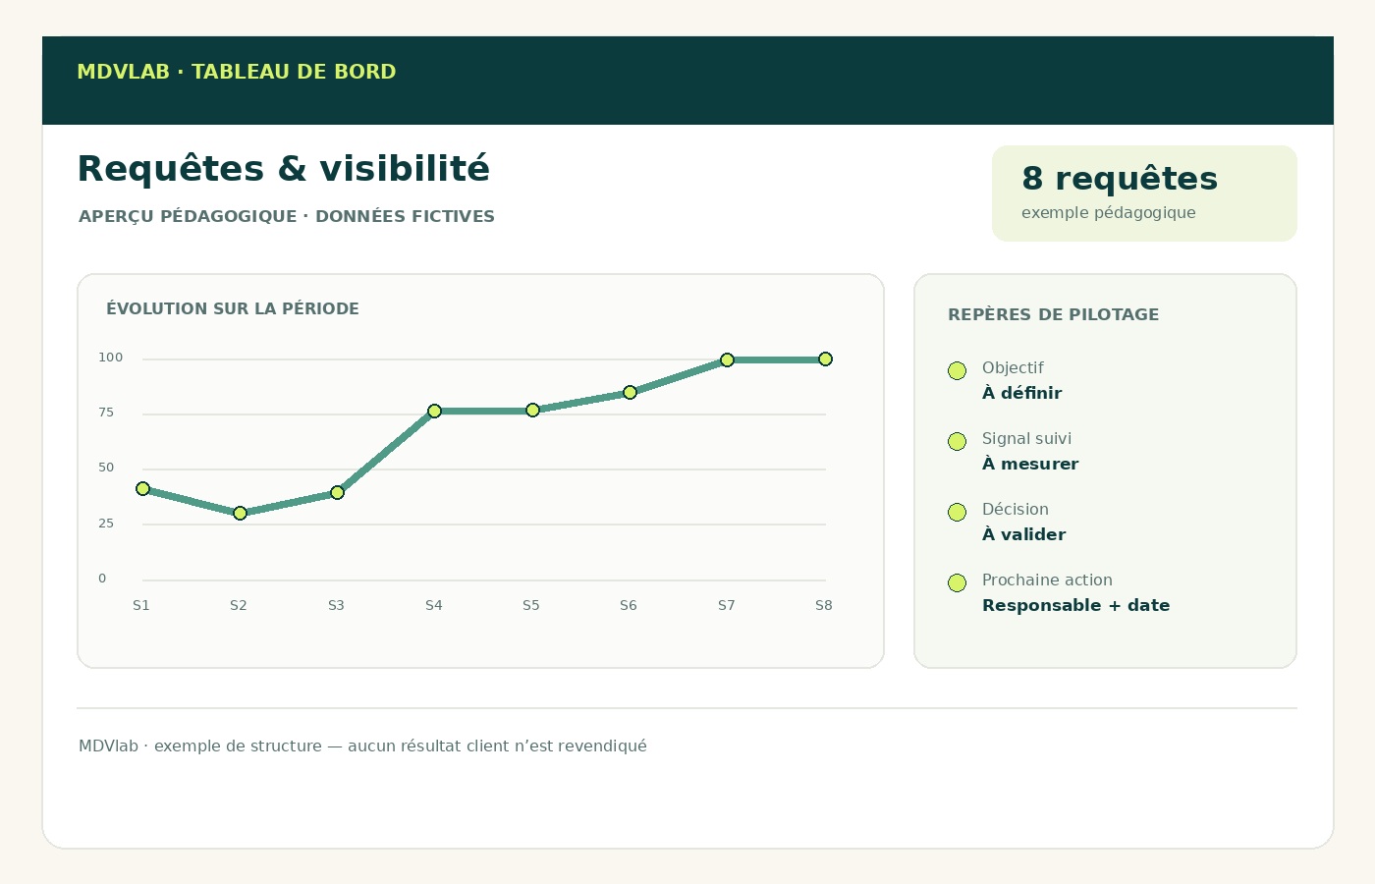Select the S5 data point on the line
The height and width of the screenshot is (884, 1375).
[x=532, y=410]
